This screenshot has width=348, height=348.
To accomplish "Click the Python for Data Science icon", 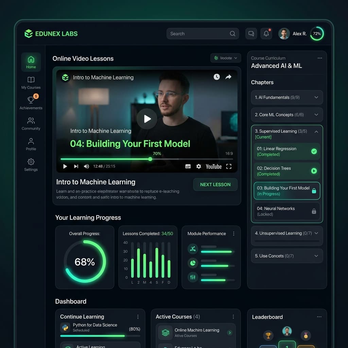I will pos(65,328).
